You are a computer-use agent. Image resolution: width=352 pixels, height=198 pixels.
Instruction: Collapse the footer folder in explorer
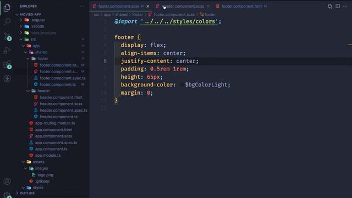[x=43, y=59]
